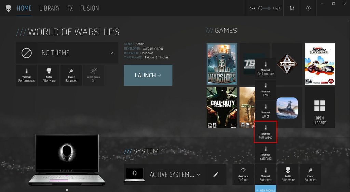Viewport: 350px width, 192px height.
Task: Click developer name Wargaming.net
Action: 153,49
